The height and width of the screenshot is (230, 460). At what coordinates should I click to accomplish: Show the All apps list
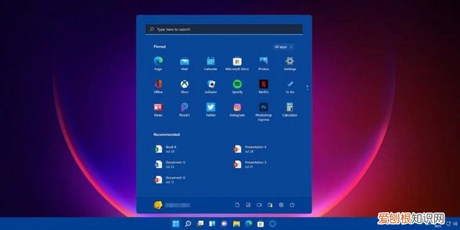[283, 47]
